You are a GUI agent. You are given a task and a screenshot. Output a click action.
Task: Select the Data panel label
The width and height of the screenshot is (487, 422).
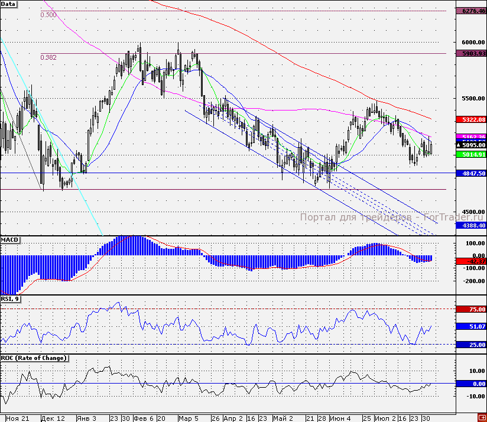click(x=8, y=4)
